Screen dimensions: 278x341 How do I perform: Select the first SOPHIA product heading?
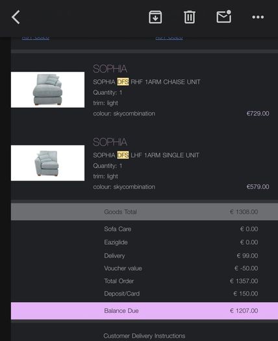coord(110,69)
